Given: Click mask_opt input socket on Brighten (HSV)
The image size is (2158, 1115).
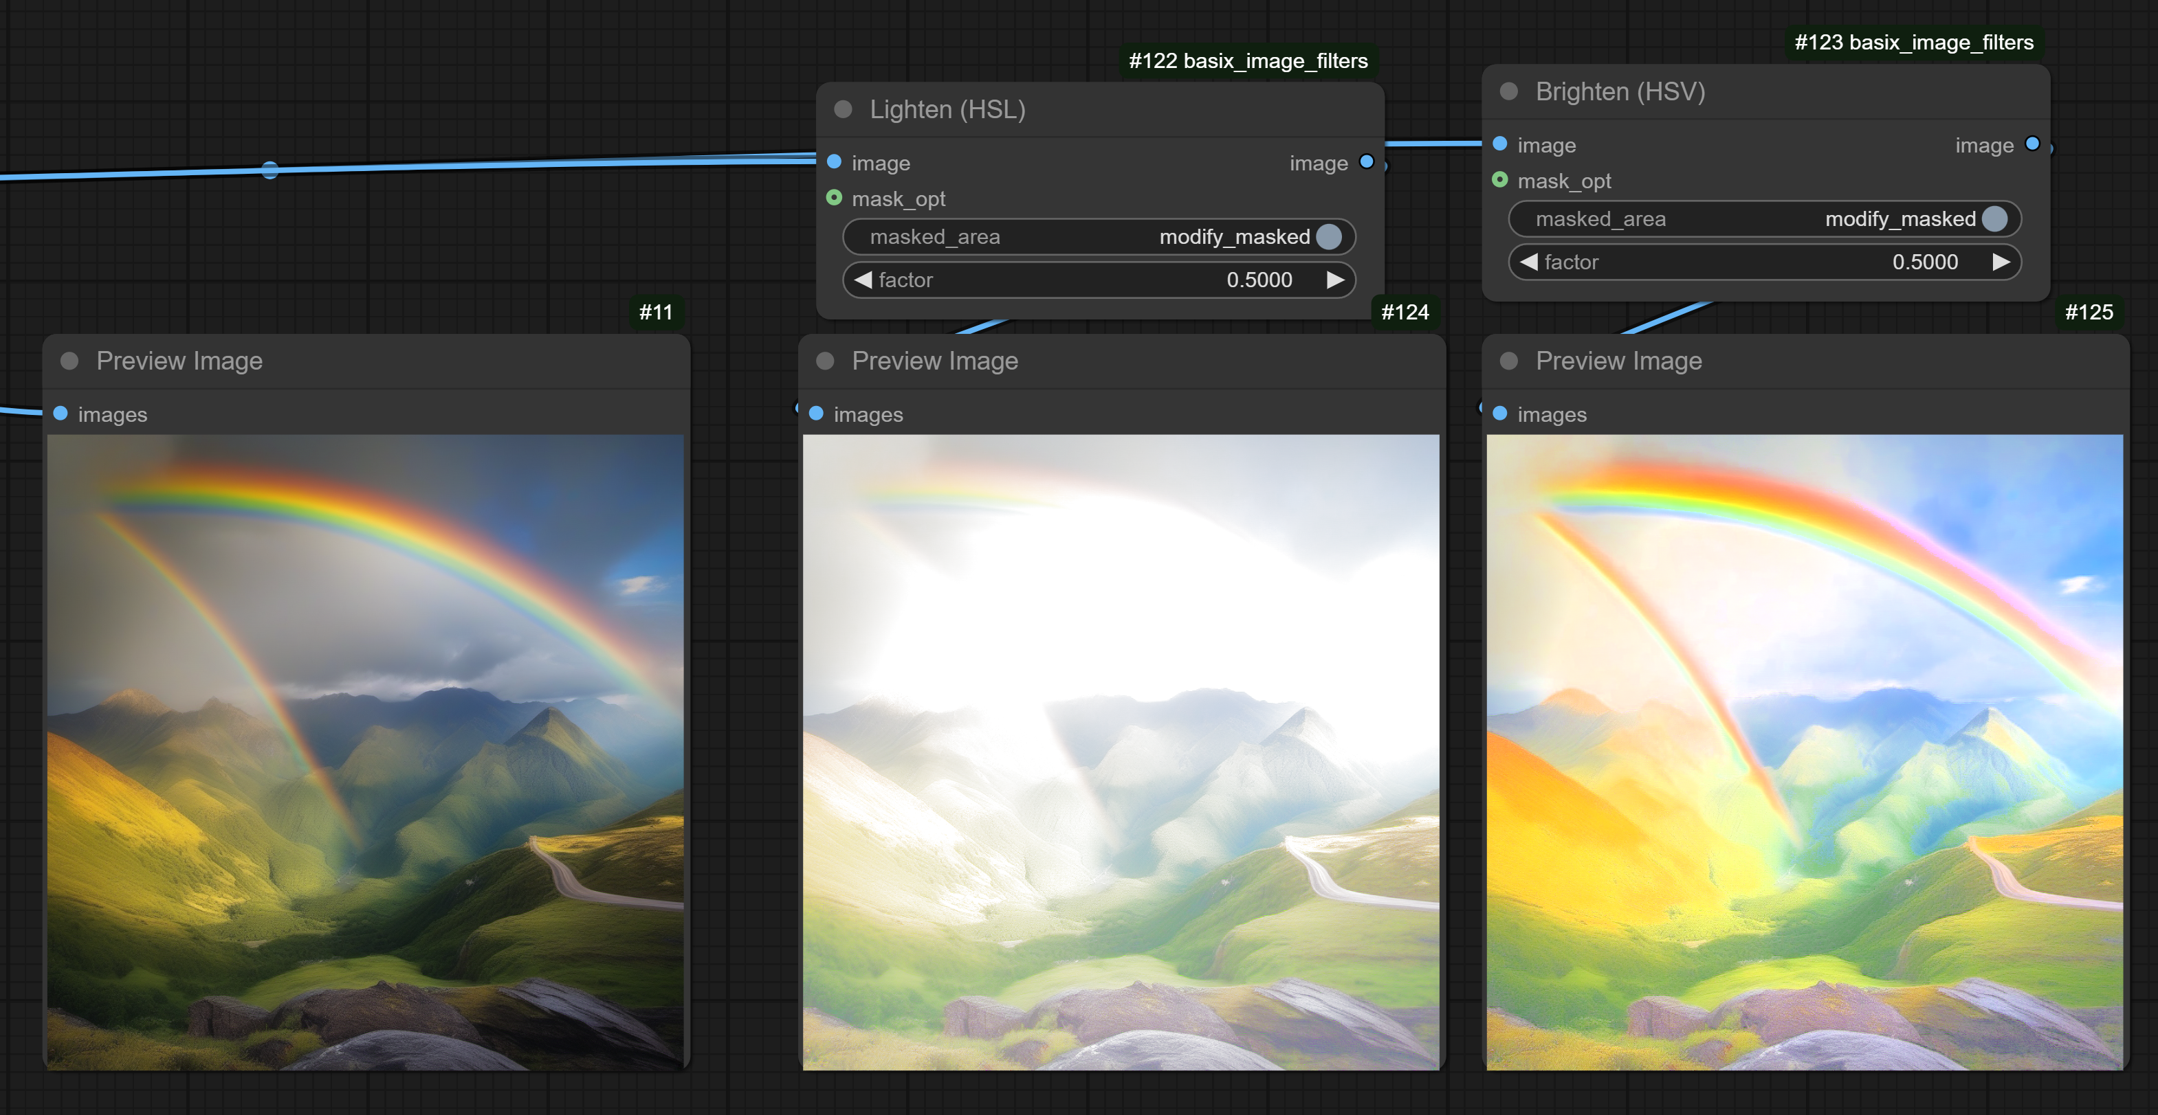Looking at the screenshot, I should [1500, 180].
